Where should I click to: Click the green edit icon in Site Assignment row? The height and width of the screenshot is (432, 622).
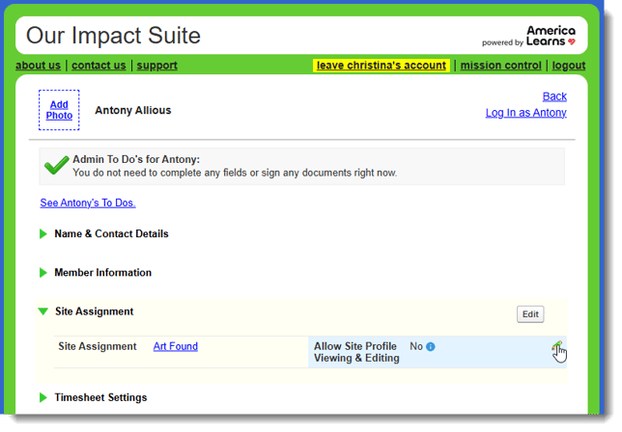click(557, 347)
